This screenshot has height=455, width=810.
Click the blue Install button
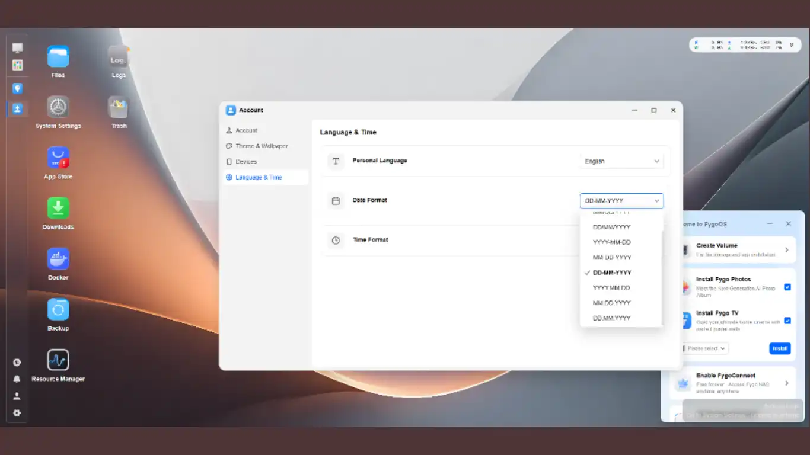[780, 348]
